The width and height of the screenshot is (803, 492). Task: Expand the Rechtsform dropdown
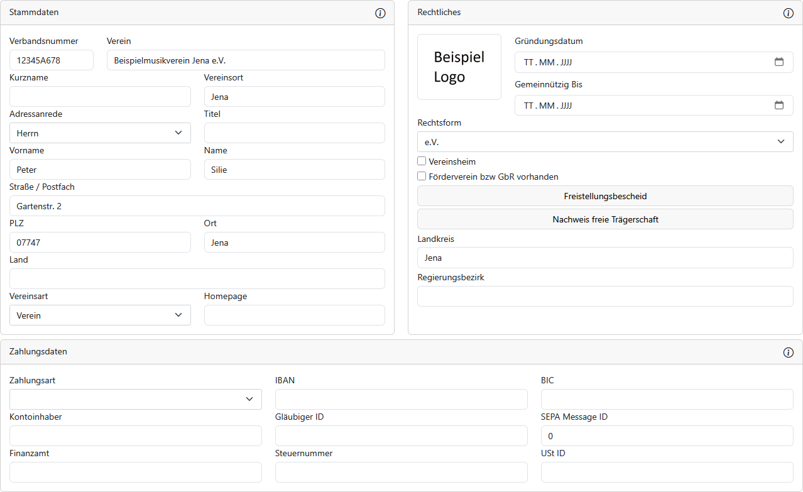pyautogui.click(x=604, y=142)
